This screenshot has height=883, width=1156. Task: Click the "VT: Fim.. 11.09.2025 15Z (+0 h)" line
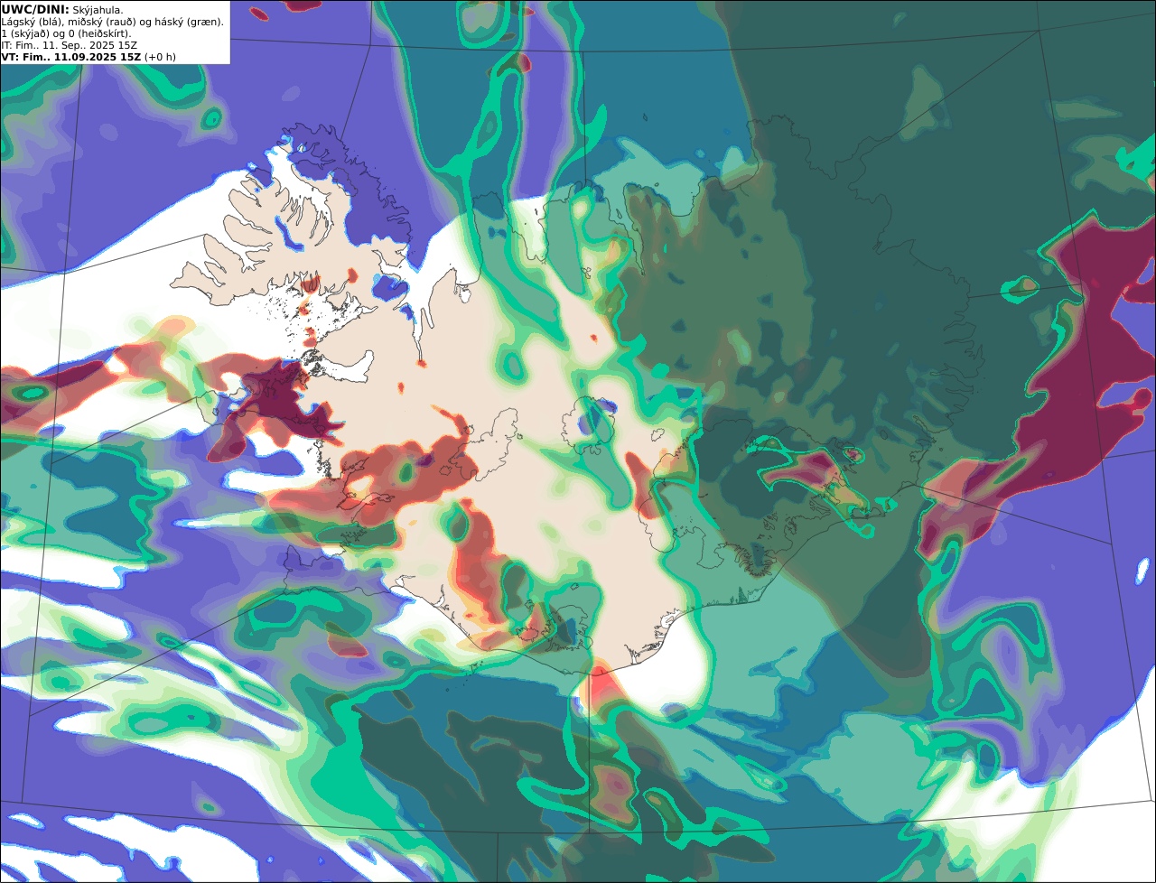tap(89, 57)
